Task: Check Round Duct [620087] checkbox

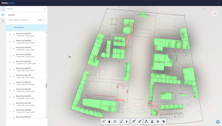Action: point(10,49)
